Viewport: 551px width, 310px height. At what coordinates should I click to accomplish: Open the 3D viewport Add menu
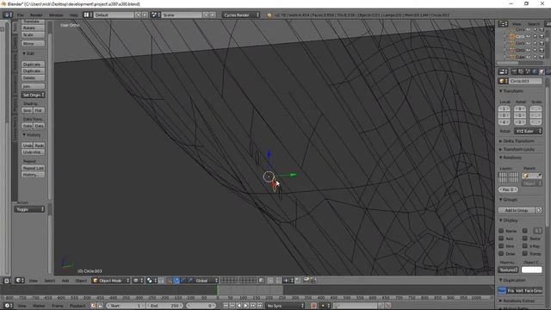coord(65,281)
